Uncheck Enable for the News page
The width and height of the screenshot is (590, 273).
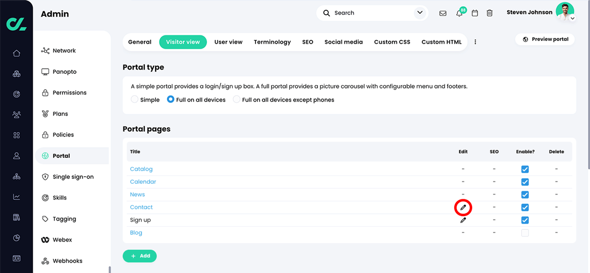tap(525, 195)
